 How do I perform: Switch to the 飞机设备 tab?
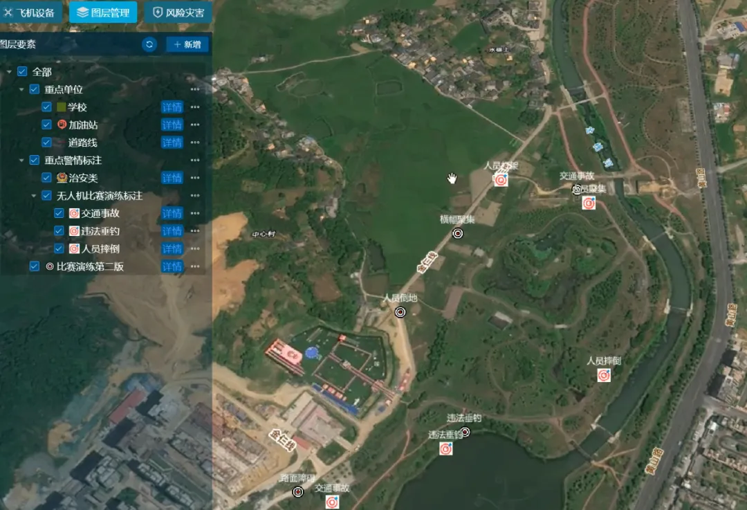pos(30,12)
